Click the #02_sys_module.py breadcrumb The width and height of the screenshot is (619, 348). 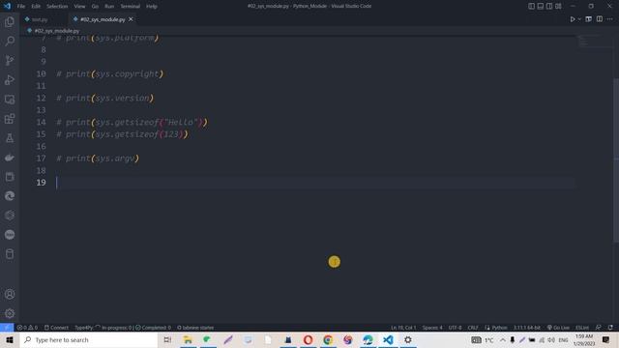[56, 30]
